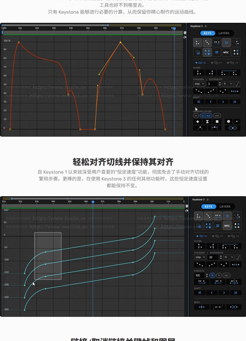
Task: Click playhead marker near 10s in upper graph
Action: (174, 29)
